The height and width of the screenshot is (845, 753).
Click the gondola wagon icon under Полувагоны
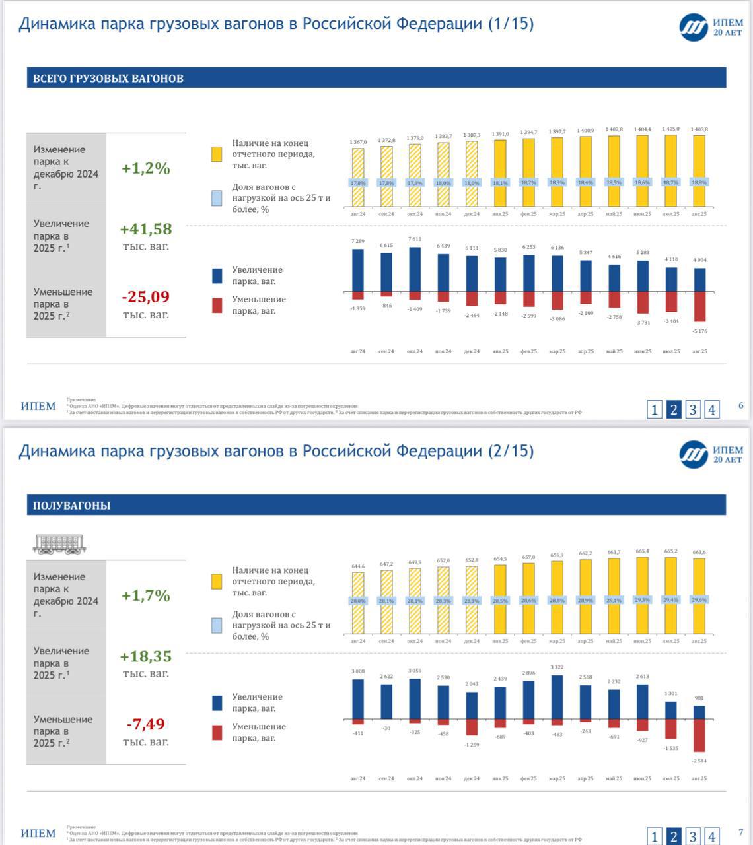coord(59,543)
